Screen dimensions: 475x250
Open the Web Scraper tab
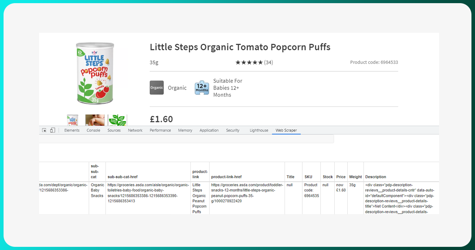pyautogui.click(x=286, y=130)
